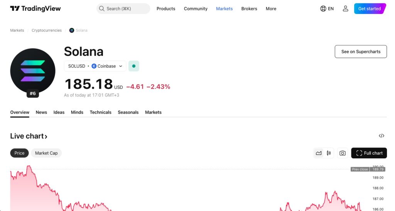Open the user profile icon
The width and height of the screenshot is (395, 211).
click(345, 8)
